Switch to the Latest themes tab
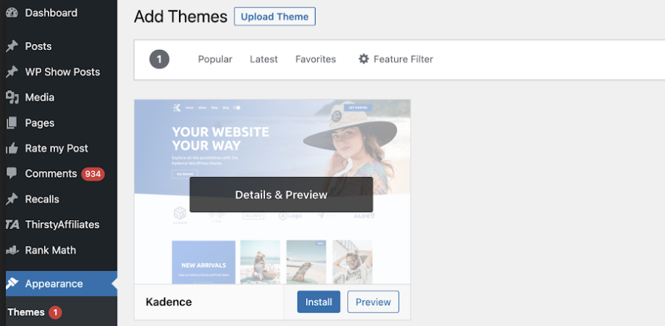 coord(264,59)
